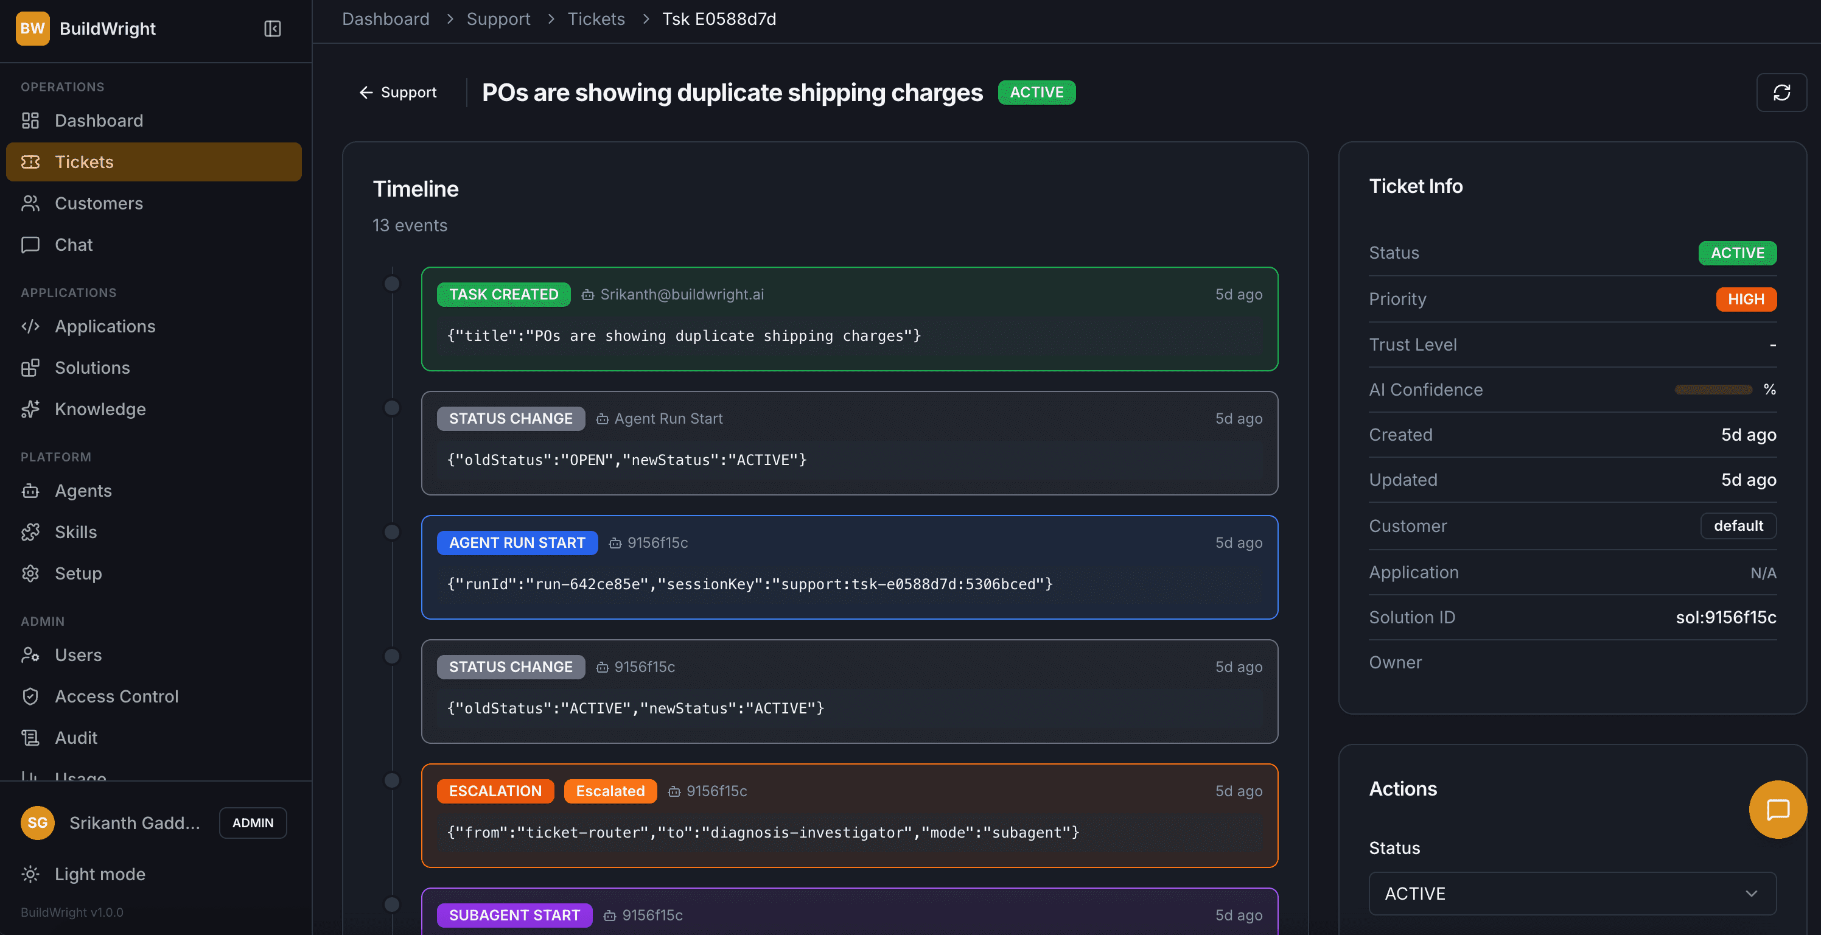Open the Chat section icon
The width and height of the screenshot is (1821, 935).
coord(30,245)
